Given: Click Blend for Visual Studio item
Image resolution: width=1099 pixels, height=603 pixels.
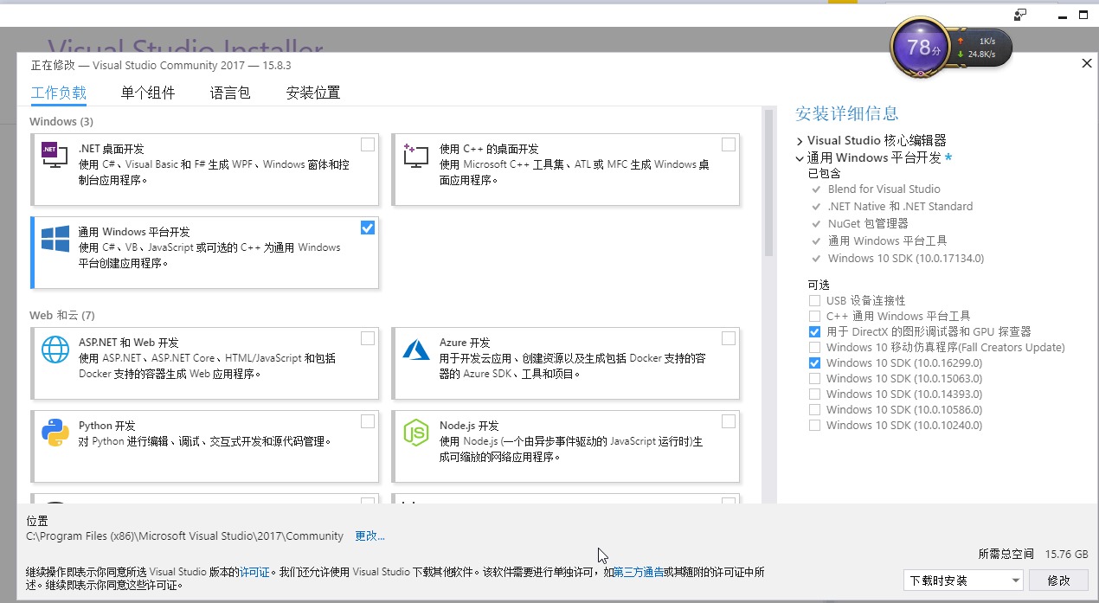Looking at the screenshot, I should coord(884,189).
